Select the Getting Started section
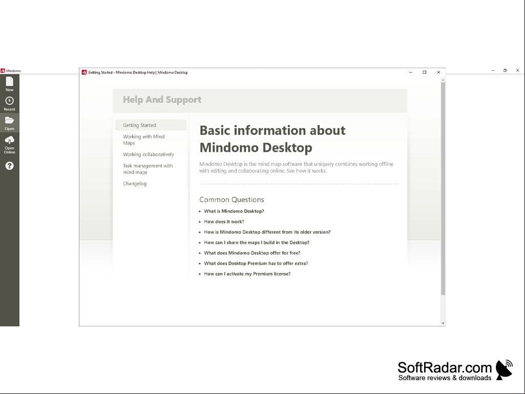 coord(151,125)
